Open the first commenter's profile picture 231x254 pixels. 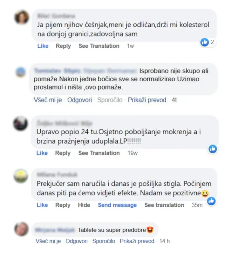22,17
